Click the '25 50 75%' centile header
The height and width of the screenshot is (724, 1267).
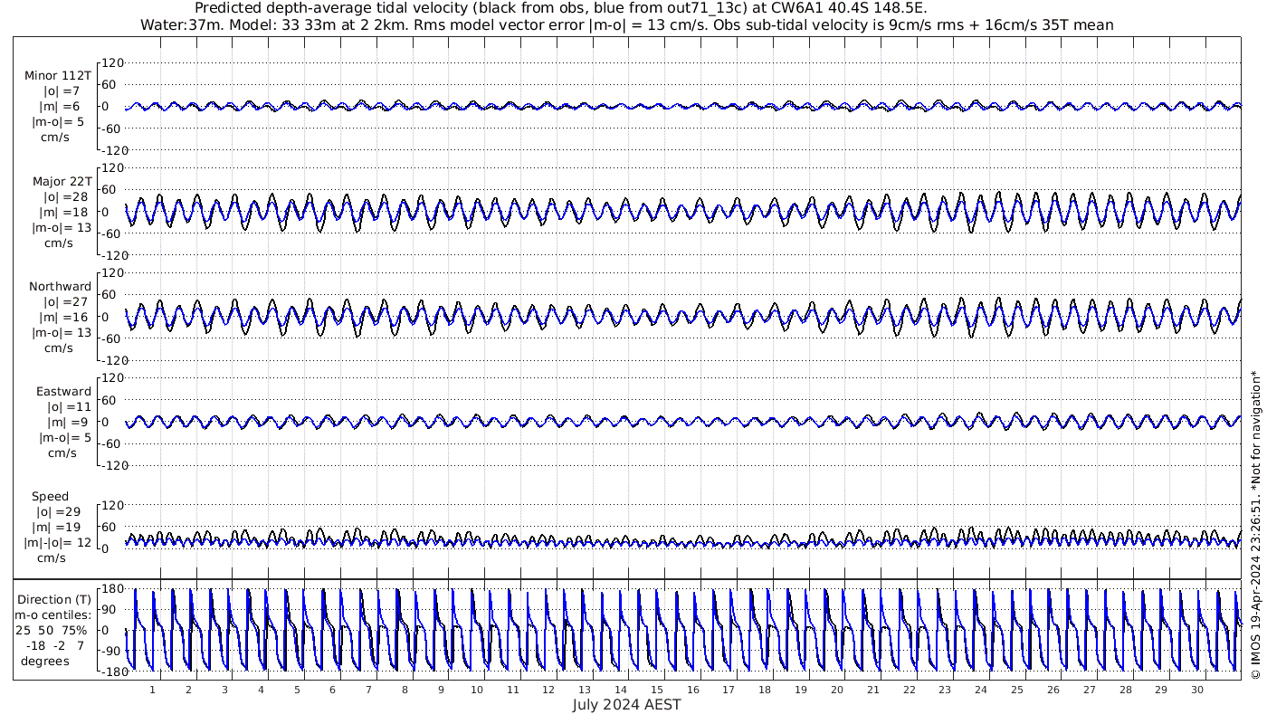tap(51, 630)
